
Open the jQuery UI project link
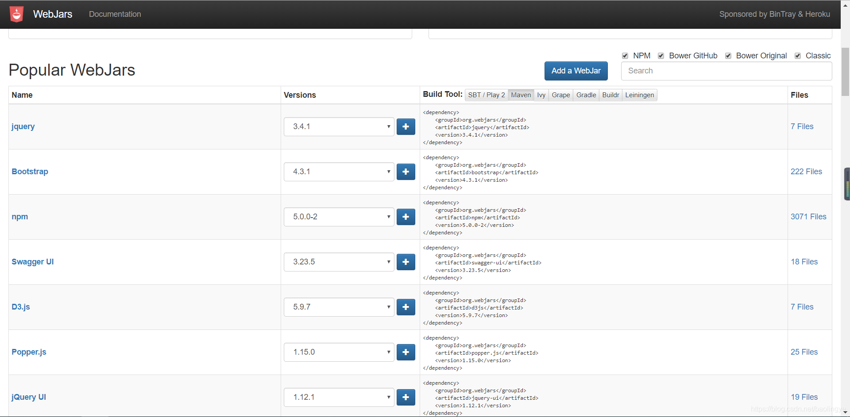[29, 397]
